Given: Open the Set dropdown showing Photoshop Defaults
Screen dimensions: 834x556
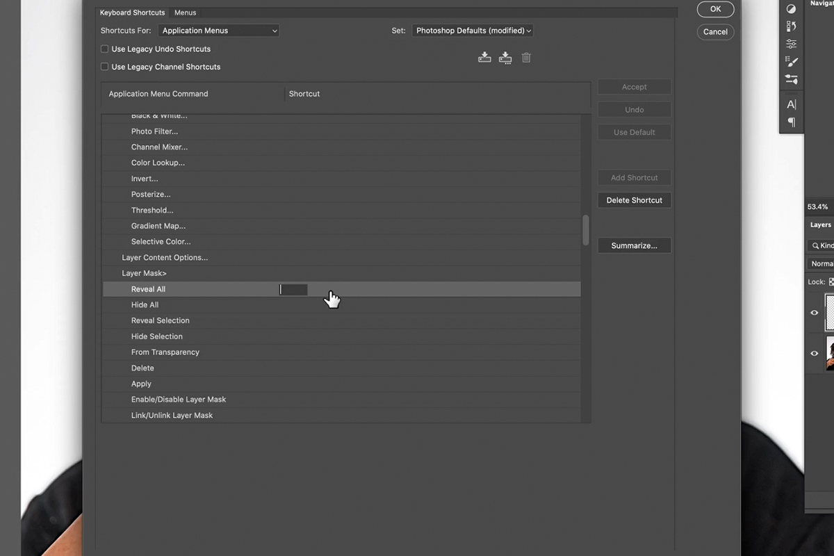Looking at the screenshot, I should (x=473, y=30).
